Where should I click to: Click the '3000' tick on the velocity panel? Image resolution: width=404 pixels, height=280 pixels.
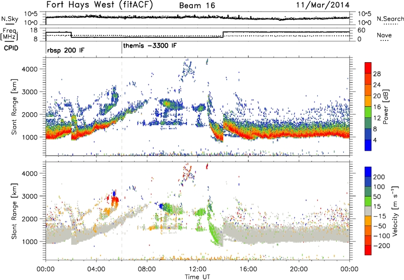29,196
